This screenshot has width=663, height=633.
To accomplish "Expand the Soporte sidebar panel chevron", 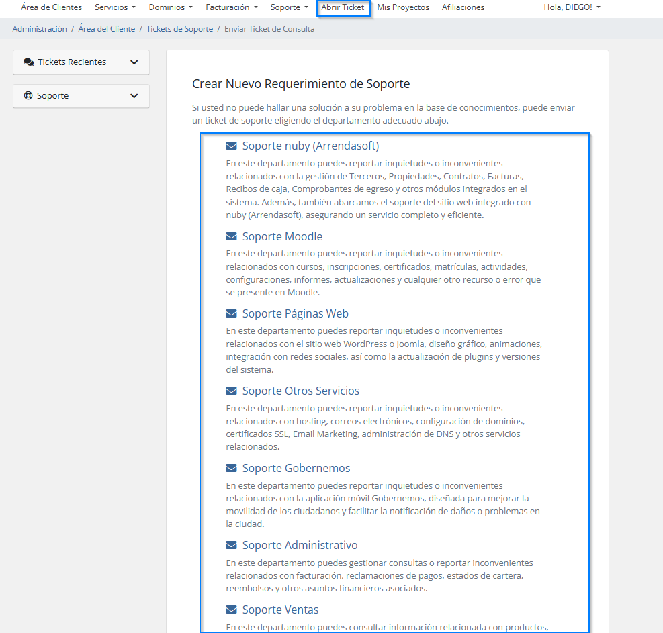I will [134, 96].
